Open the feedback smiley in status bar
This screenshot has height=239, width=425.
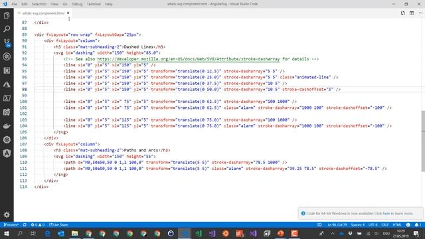click(408, 225)
